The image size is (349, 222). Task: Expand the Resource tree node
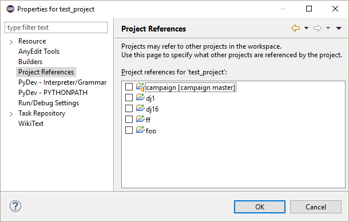[x=11, y=42]
